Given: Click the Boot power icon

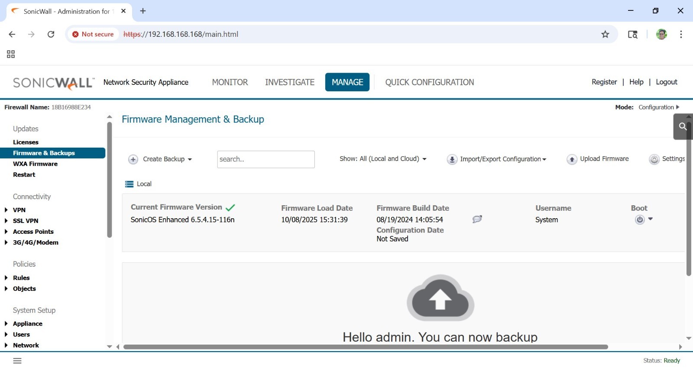Looking at the screenshot, I should [x=640, y=220].
